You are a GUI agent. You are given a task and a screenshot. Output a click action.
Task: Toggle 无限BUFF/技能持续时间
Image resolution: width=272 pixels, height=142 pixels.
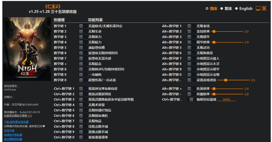coord(83,69)
